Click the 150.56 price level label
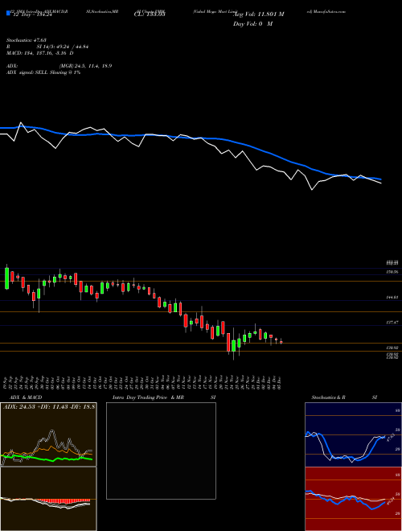Screen dimensions: 402x531 point(392,272)
